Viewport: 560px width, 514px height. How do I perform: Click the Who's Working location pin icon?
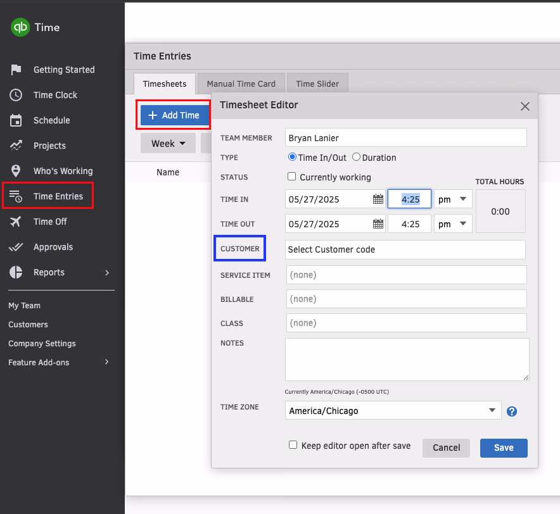point(16,171)
